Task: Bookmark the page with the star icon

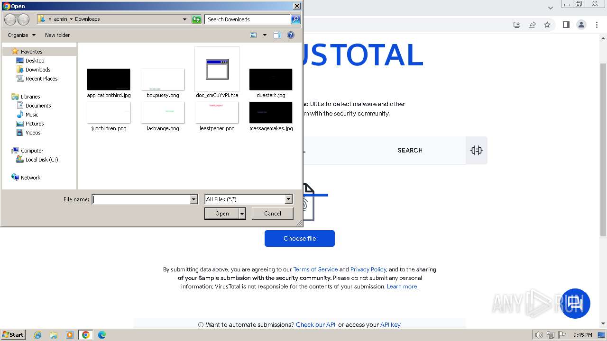Action: coord(547,25)
